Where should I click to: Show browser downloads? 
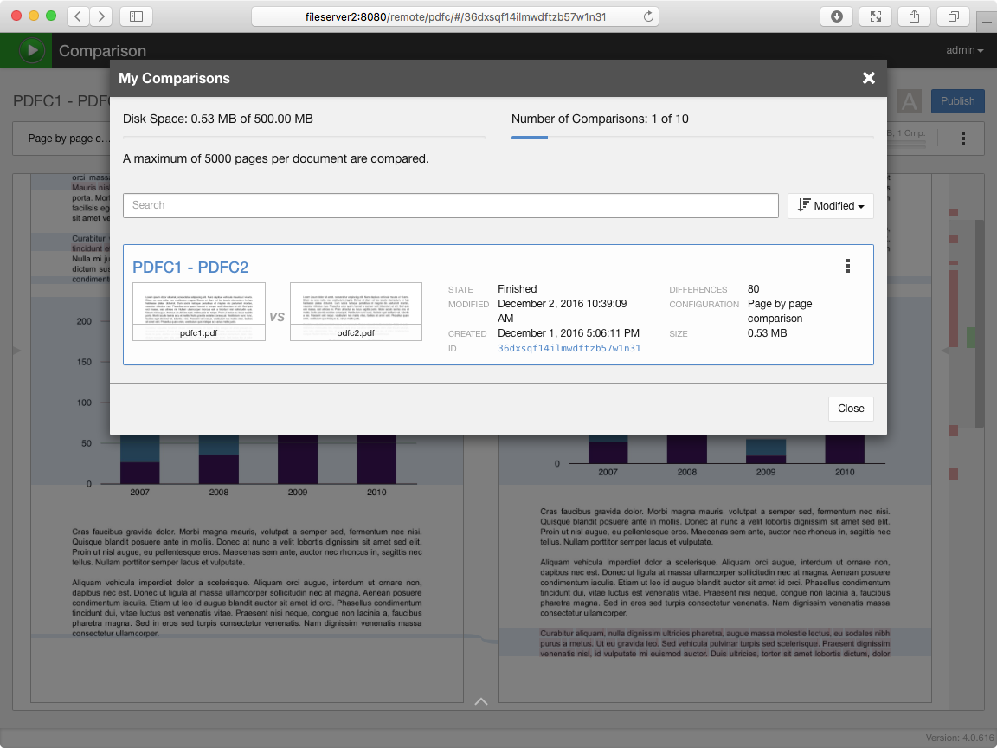tap(837, 16)
